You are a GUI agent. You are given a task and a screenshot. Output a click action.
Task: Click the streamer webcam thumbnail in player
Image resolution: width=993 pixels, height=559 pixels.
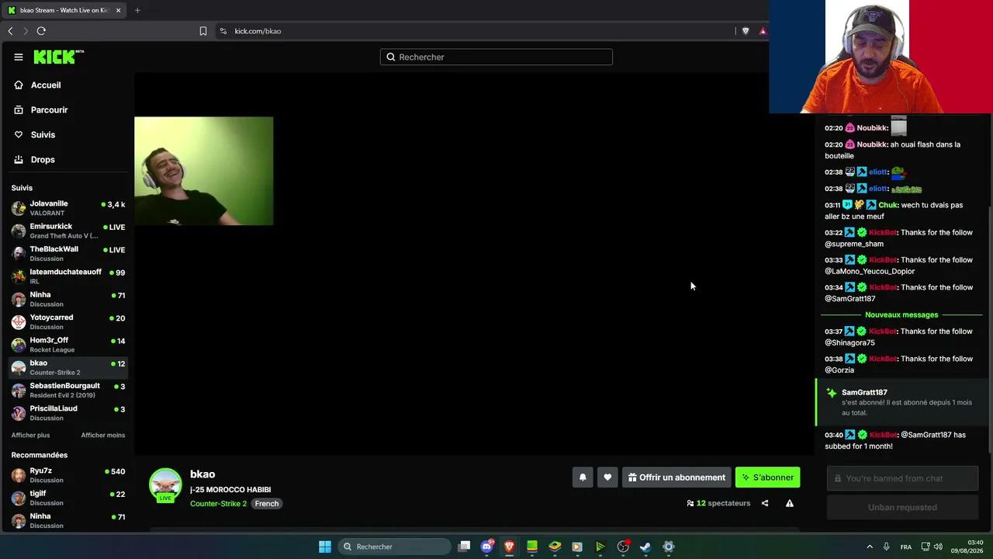203,171
